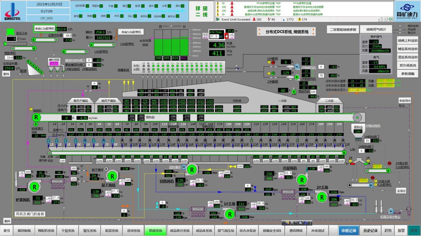Open 诊断记录 diagnostic records

point(349,231)
